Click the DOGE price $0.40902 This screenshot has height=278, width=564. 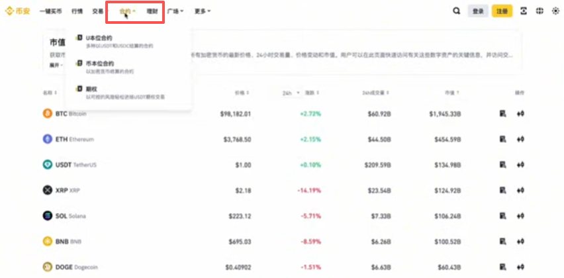[238, 267]
